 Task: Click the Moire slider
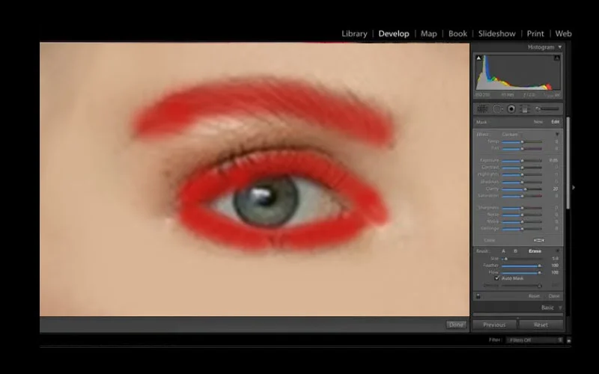(522, 221)
